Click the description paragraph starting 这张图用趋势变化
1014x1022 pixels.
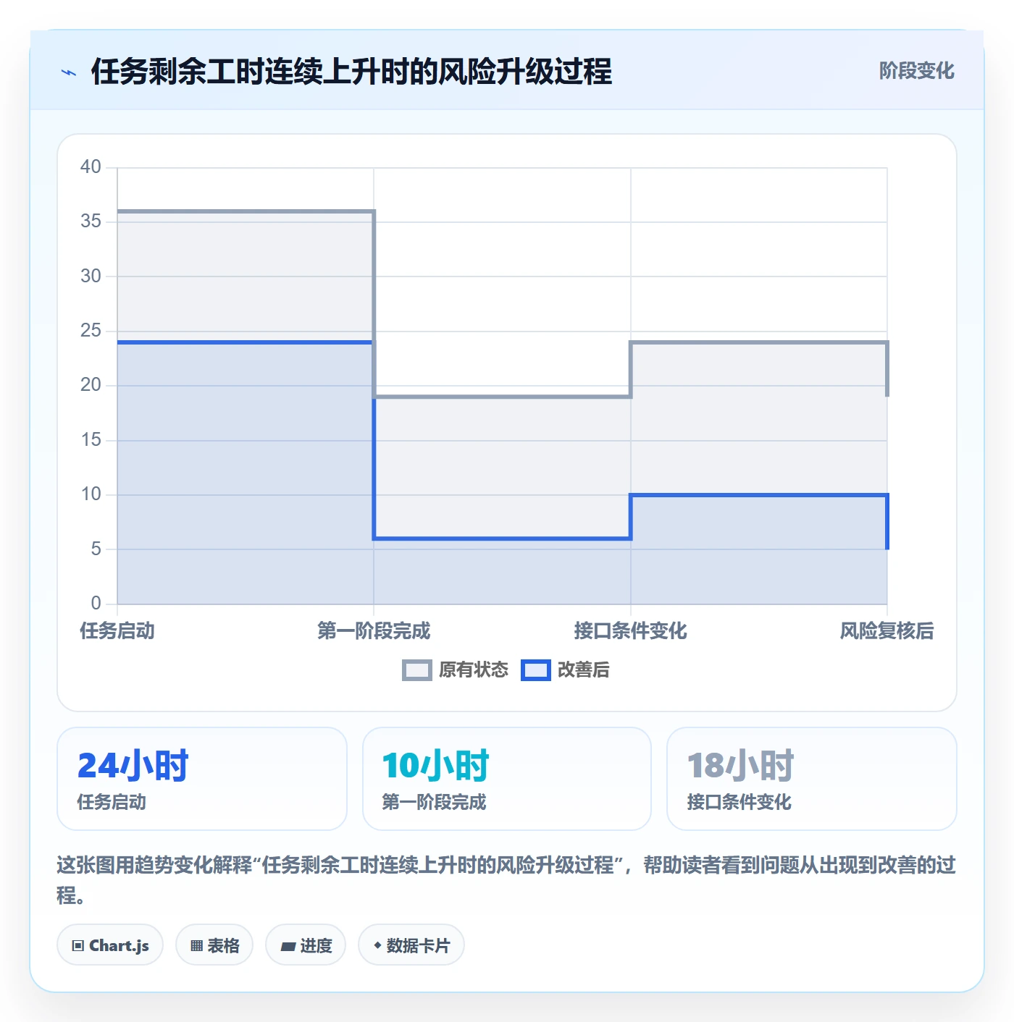pyautogui.click(x=506, y=880)
